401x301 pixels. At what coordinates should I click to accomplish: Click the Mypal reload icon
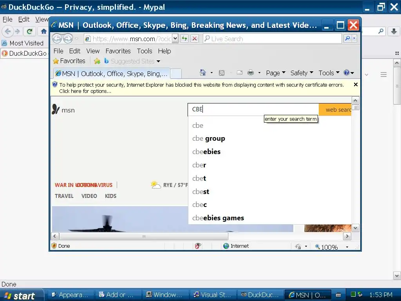coord(29,31)
